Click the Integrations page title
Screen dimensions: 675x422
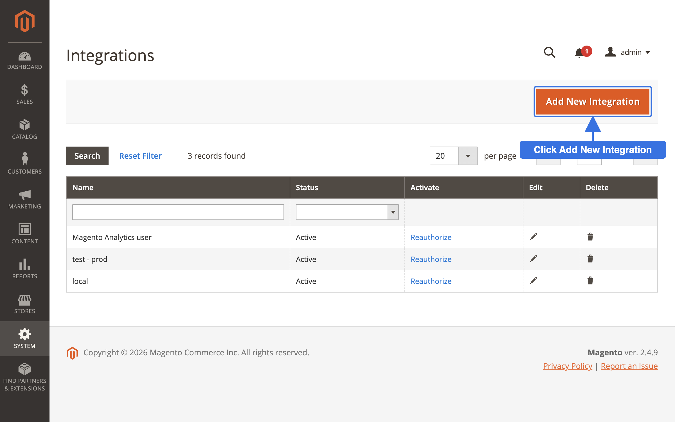110,55
